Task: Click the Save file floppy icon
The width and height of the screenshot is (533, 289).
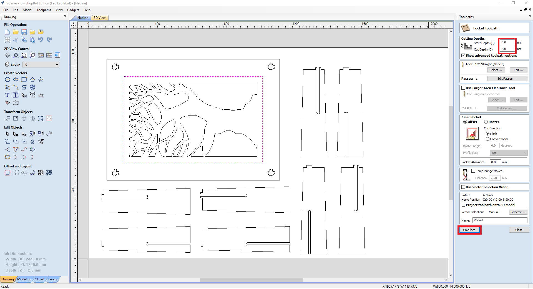Action: point(24,32)
